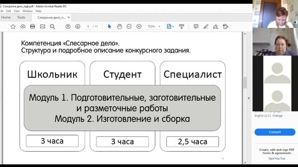Click the page number input field

pos(88,26)
